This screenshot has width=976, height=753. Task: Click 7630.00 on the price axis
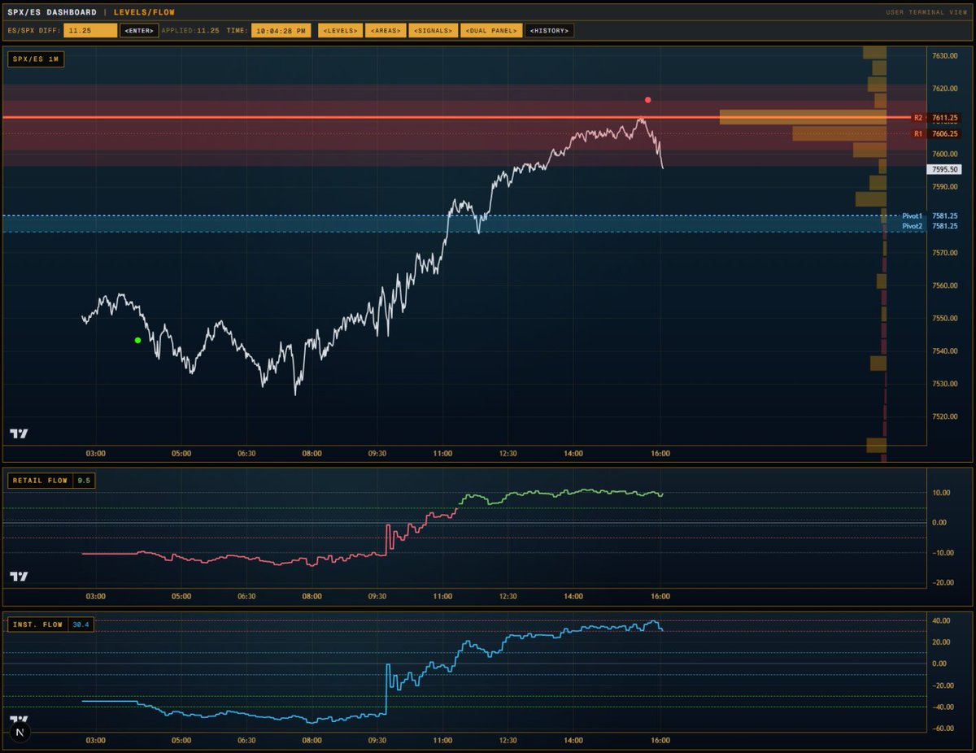(946, 55)
